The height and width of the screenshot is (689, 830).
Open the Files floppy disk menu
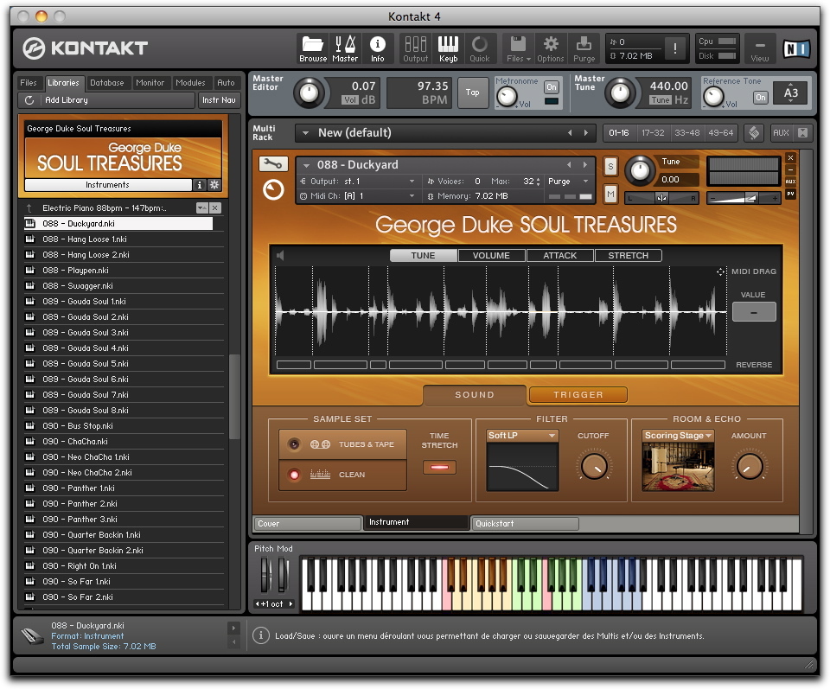tap(518, 48)
